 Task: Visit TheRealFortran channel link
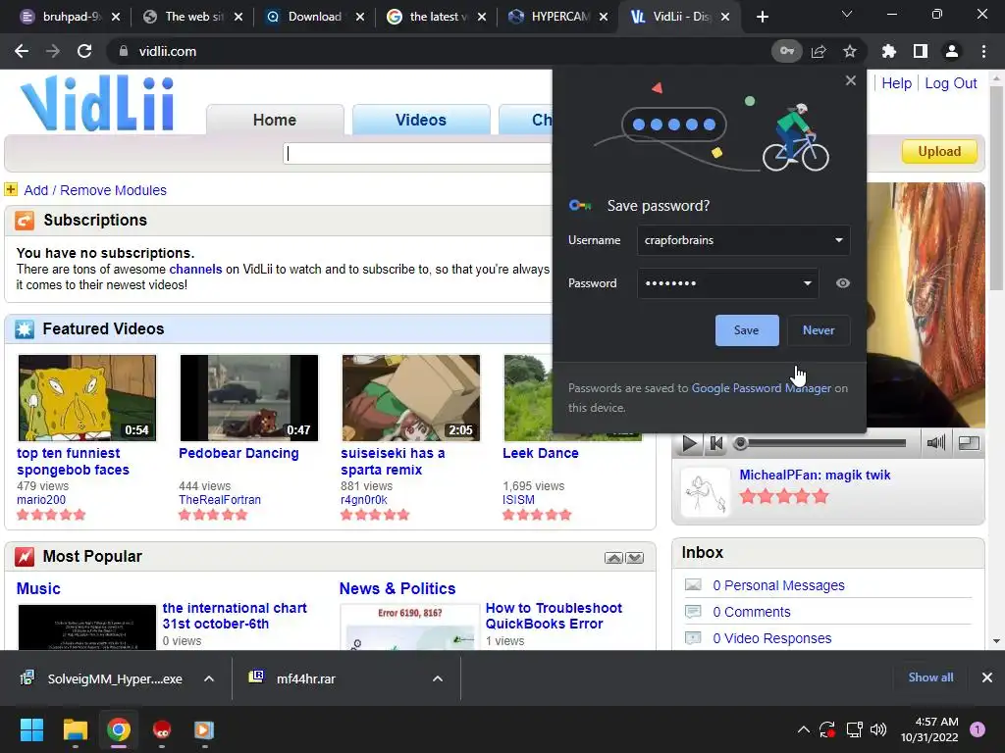(220, 500)
